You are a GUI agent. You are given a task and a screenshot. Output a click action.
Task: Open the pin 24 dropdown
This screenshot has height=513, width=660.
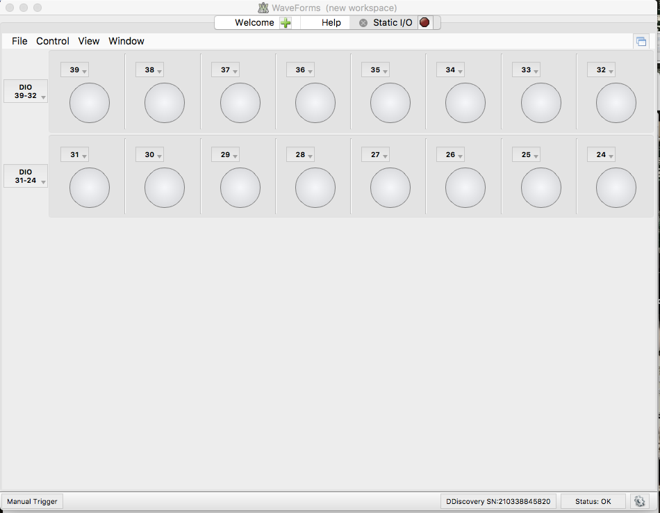[x=601, y=154]
